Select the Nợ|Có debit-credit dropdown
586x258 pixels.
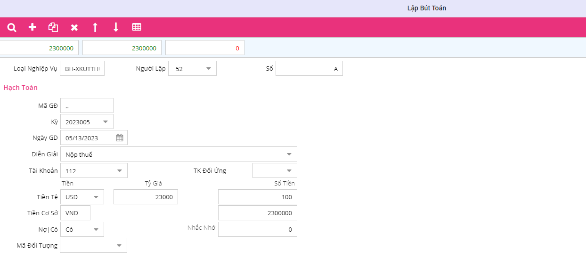click(96, 230)
